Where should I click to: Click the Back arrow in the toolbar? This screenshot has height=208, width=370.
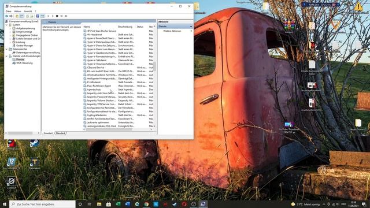pos(6,16)
